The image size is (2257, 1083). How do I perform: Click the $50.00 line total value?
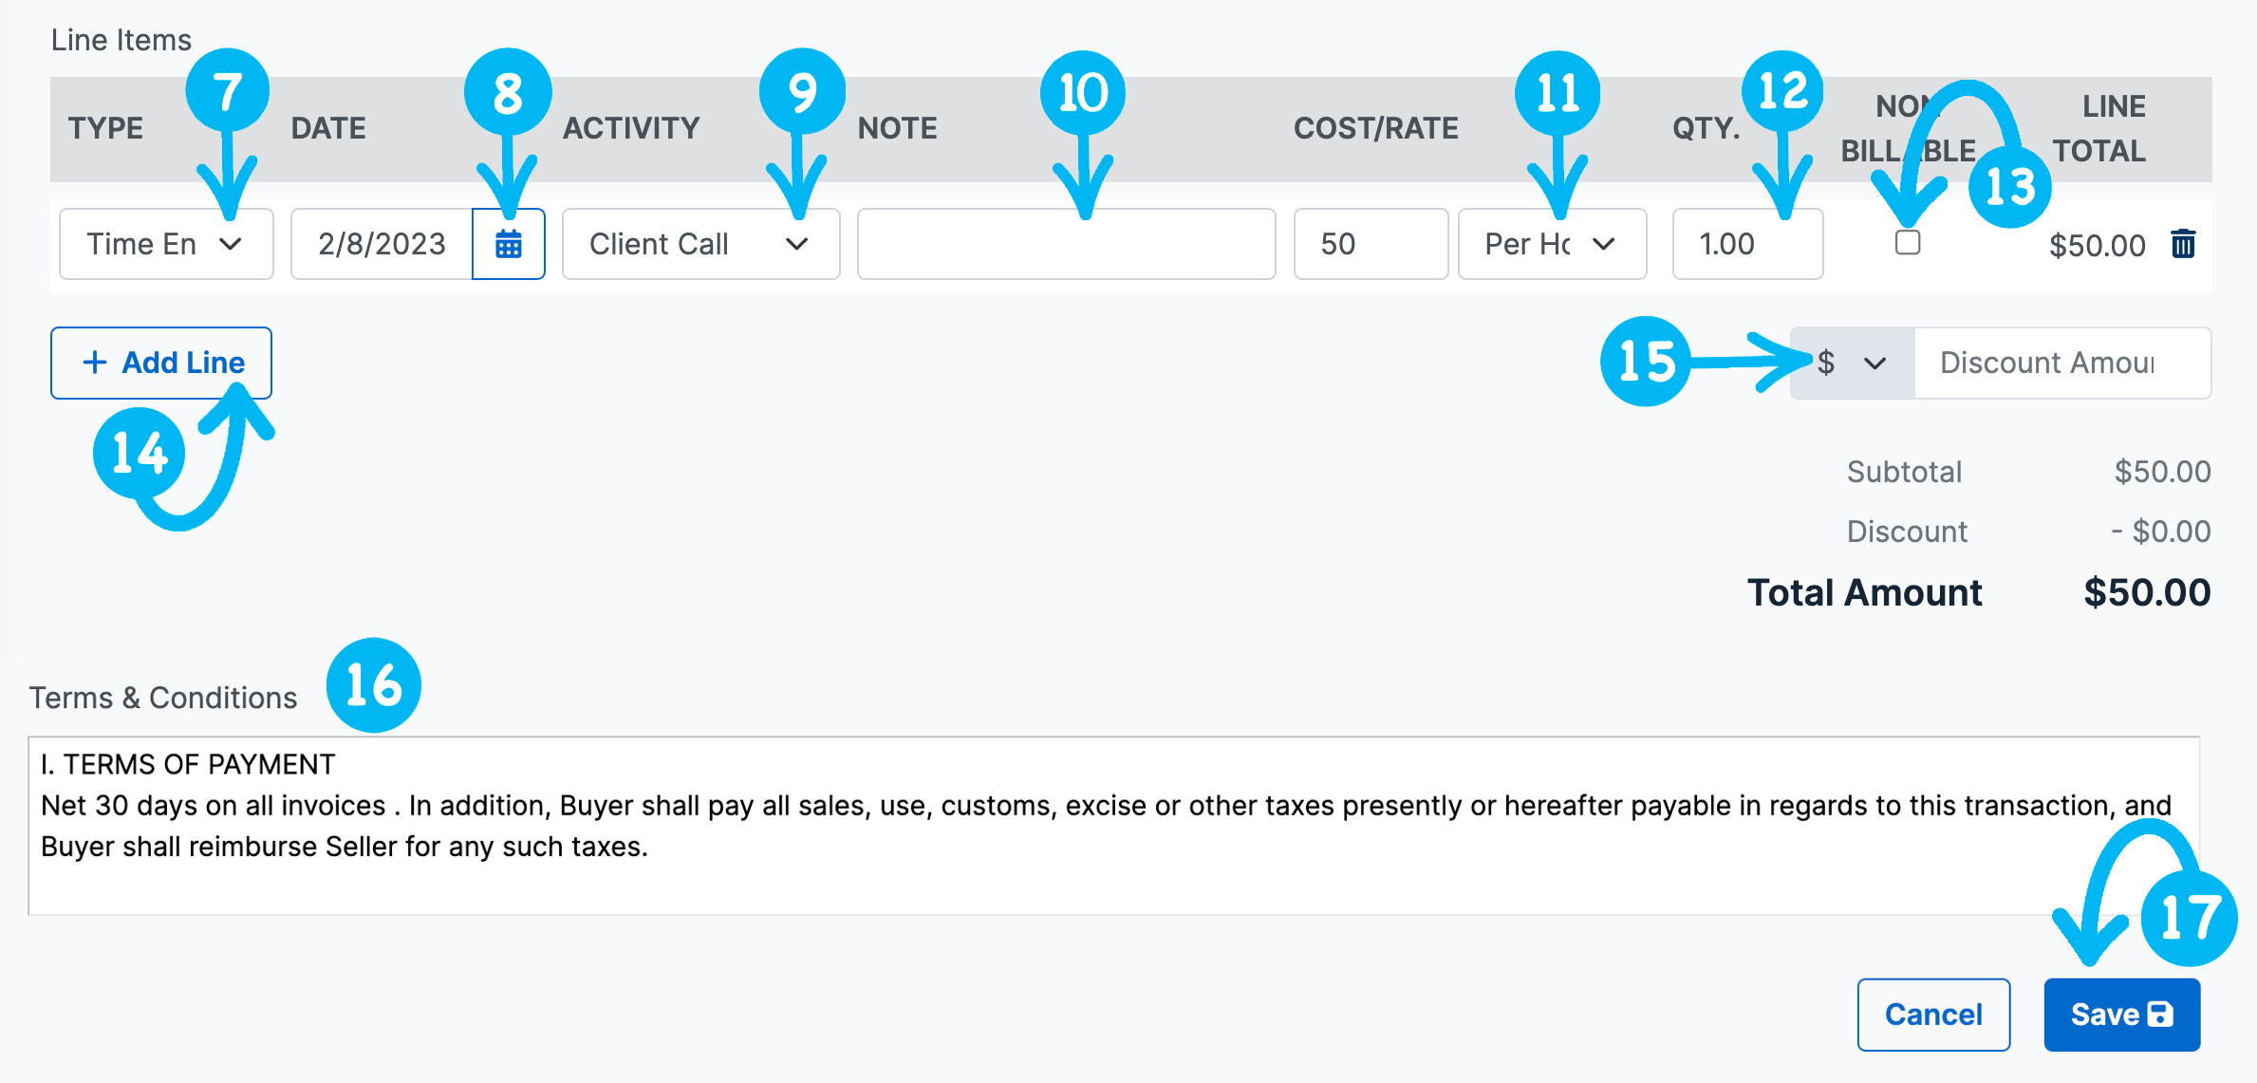2097,246
